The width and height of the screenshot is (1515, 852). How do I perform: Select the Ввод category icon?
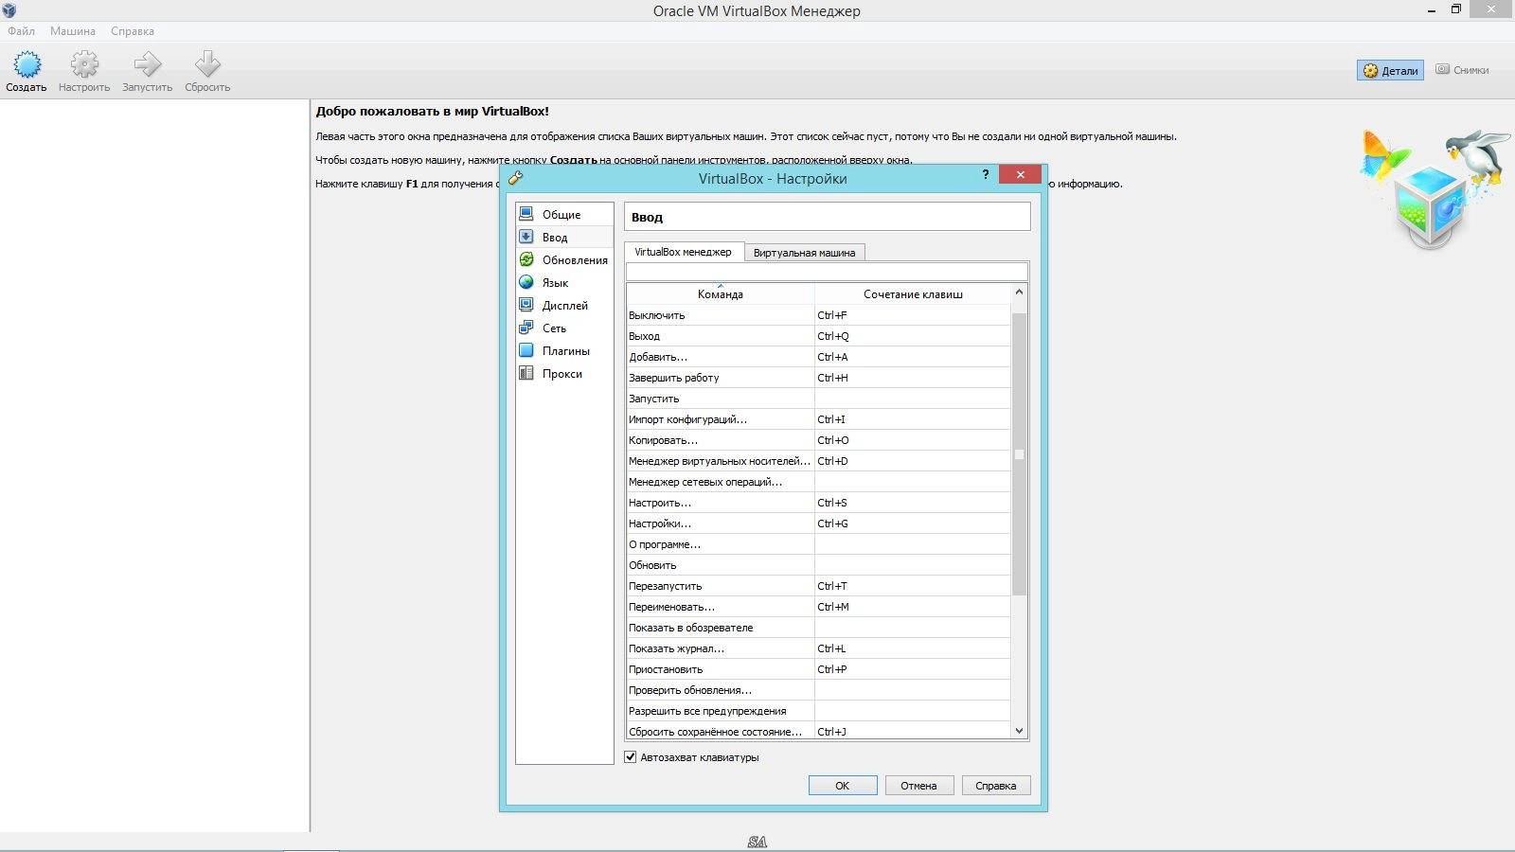(526, 237)
